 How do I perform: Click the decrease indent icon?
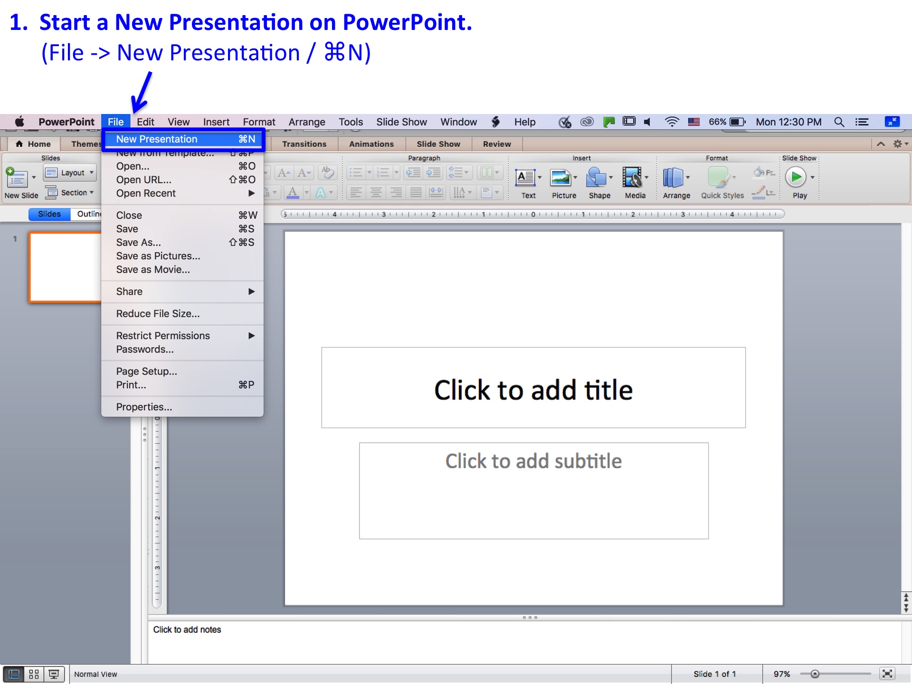click(413, 172)
